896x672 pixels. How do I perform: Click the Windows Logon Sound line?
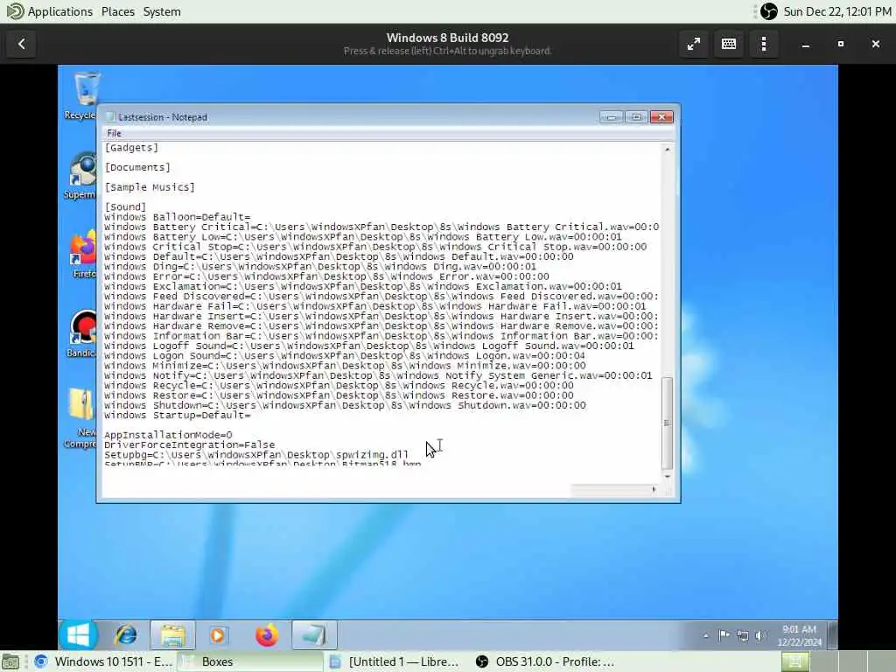(345, 355)
